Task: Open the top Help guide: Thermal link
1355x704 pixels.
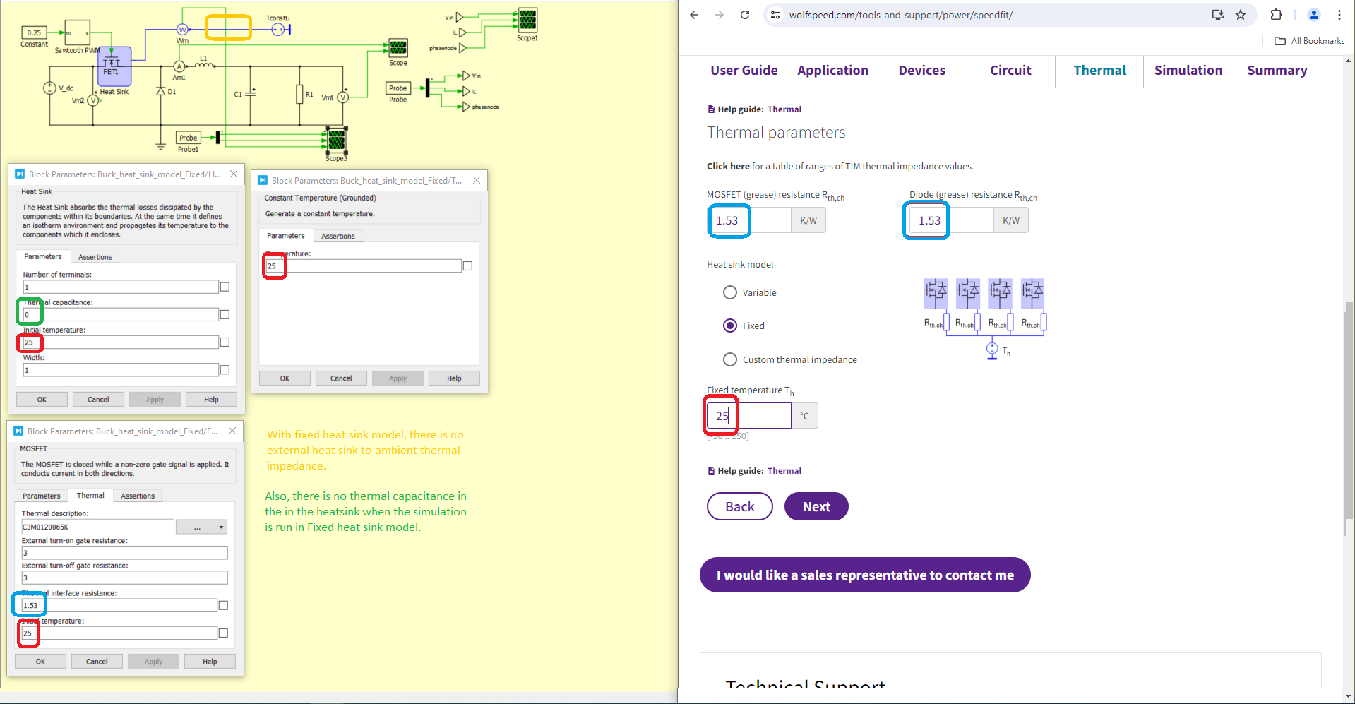Action: point(784,109)
